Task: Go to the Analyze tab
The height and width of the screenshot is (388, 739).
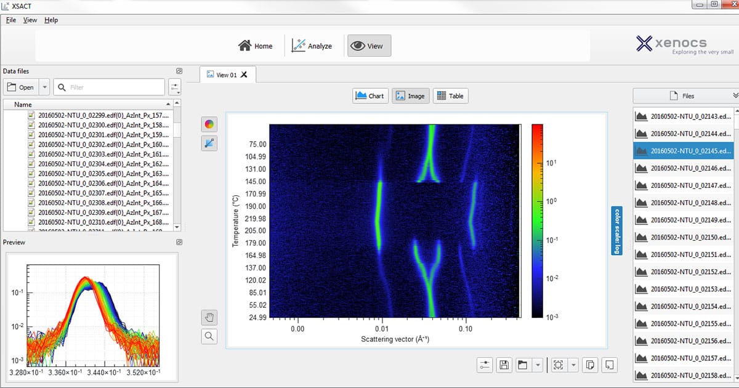Action: tap(312, 46)
